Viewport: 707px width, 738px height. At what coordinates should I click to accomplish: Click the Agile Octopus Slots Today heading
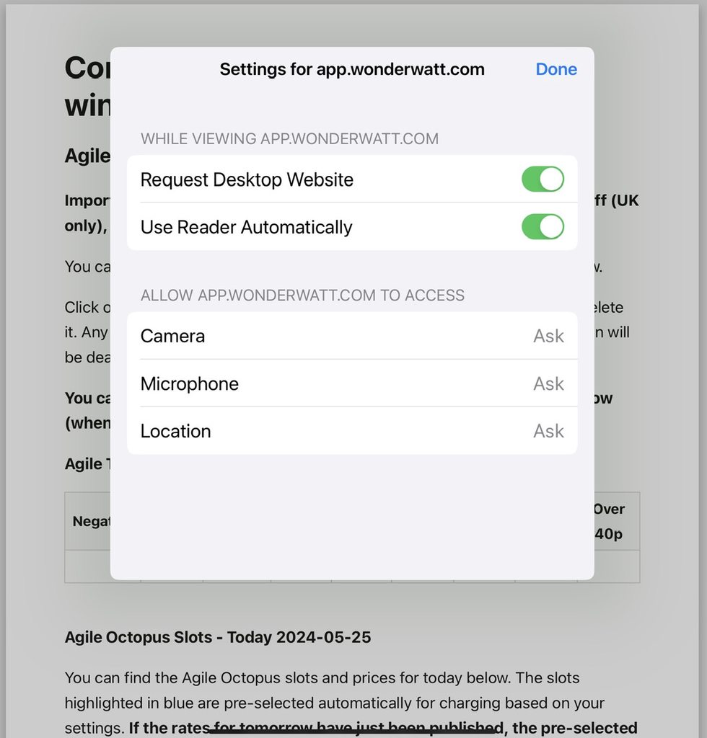pyautogui.click(x=218, y=637)
